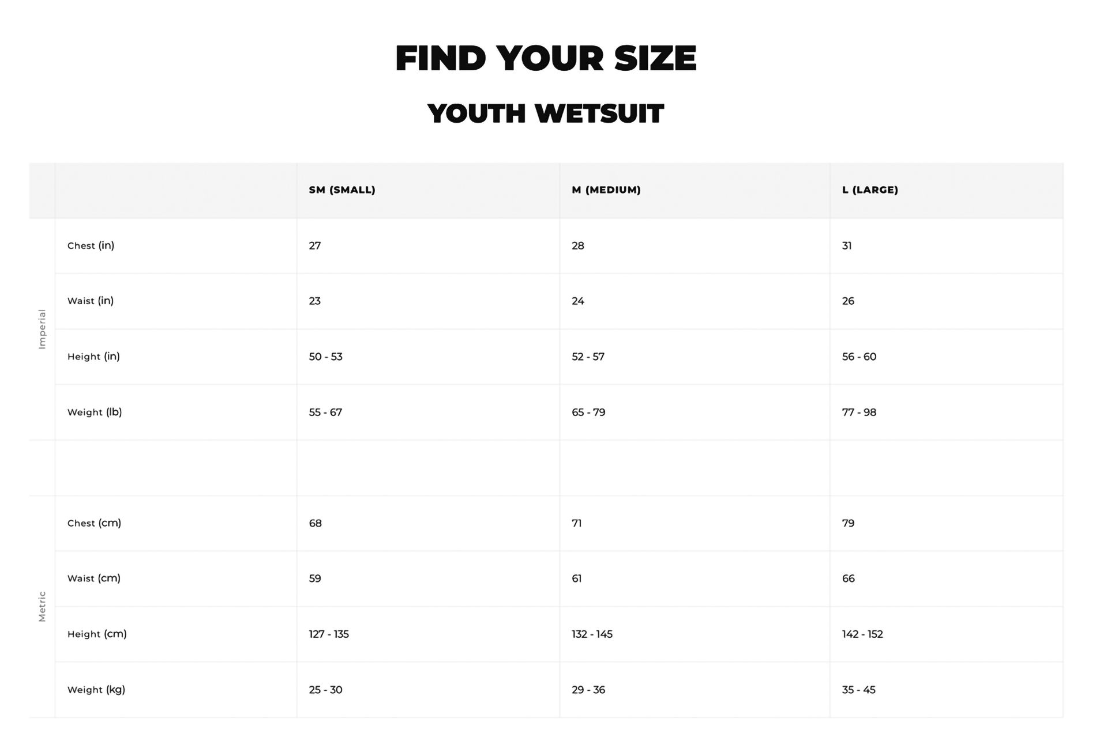The width and height of the screenshot is (1096, 734).
Task: Click the Chest (cm) row label
Action: [94, 523]
